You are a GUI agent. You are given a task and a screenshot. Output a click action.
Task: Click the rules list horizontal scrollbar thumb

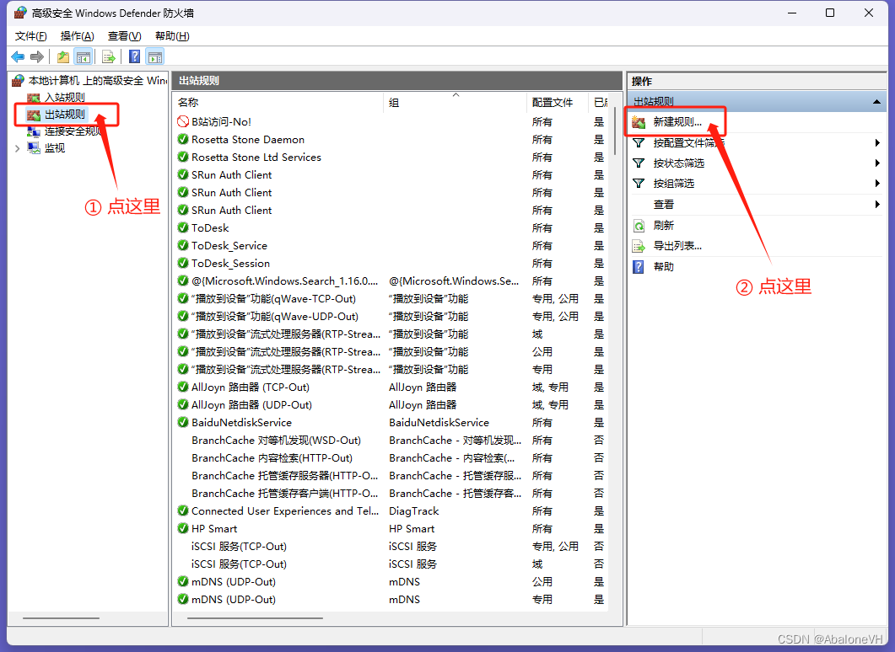[x=255, y=617]
